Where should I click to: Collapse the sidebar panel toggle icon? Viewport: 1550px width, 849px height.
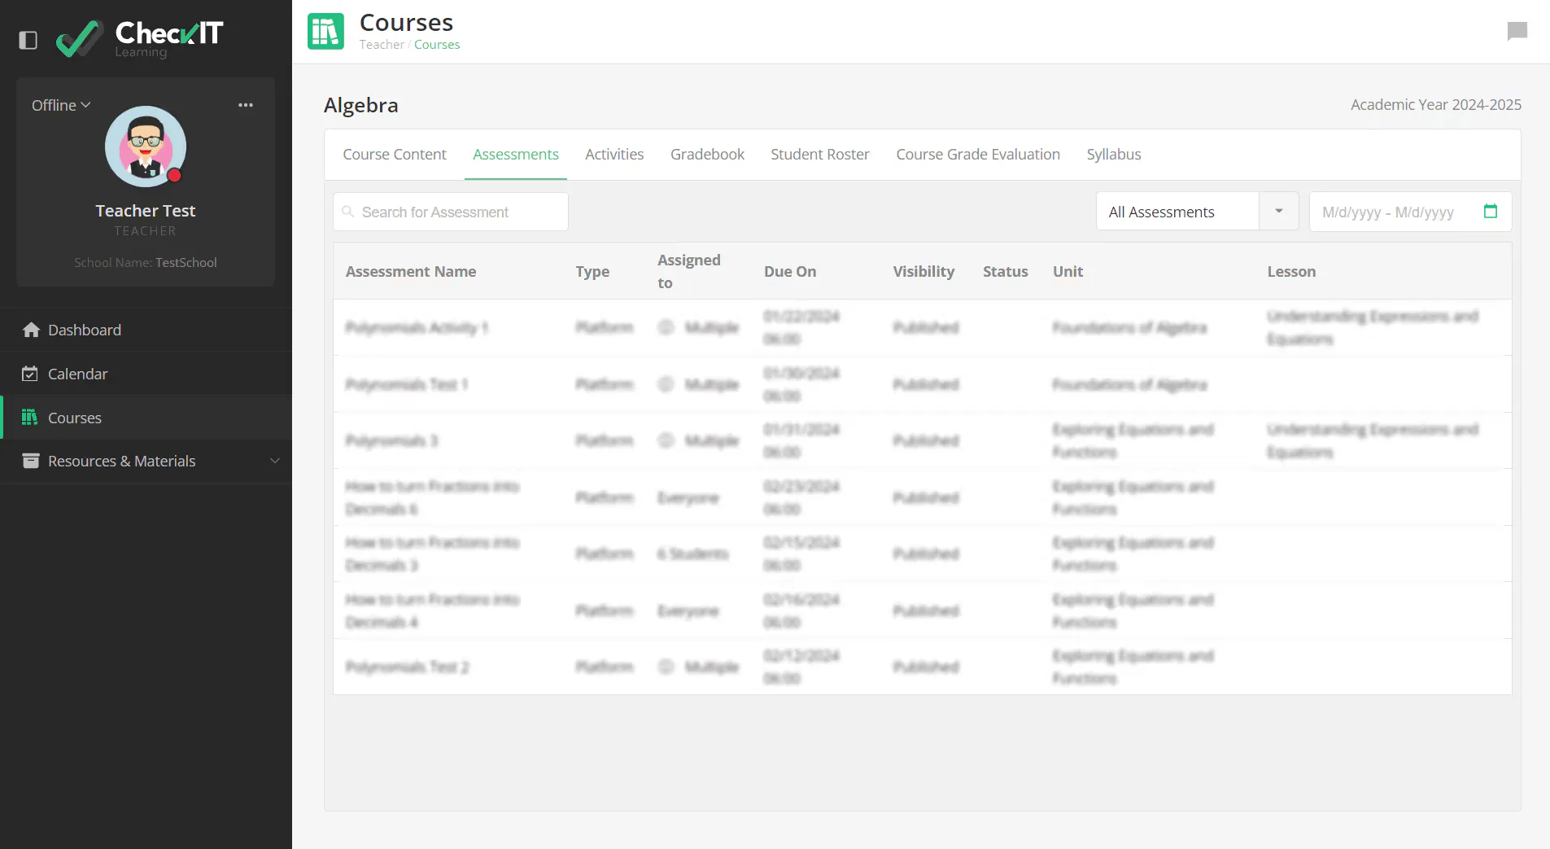[x=28, y=40]
